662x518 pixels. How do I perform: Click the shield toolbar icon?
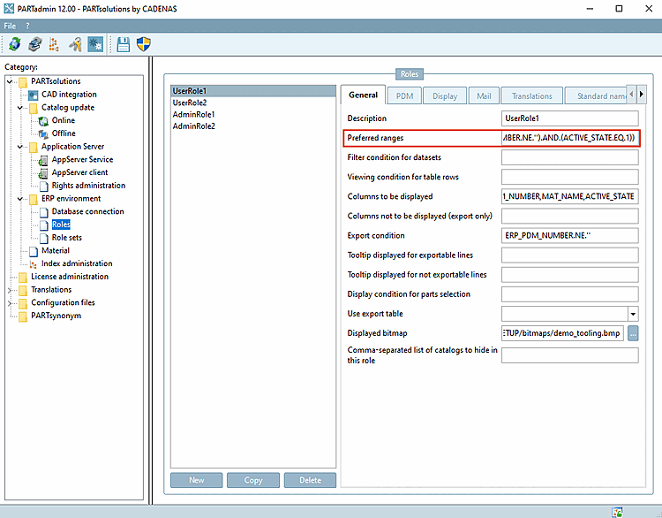(144, 44)
